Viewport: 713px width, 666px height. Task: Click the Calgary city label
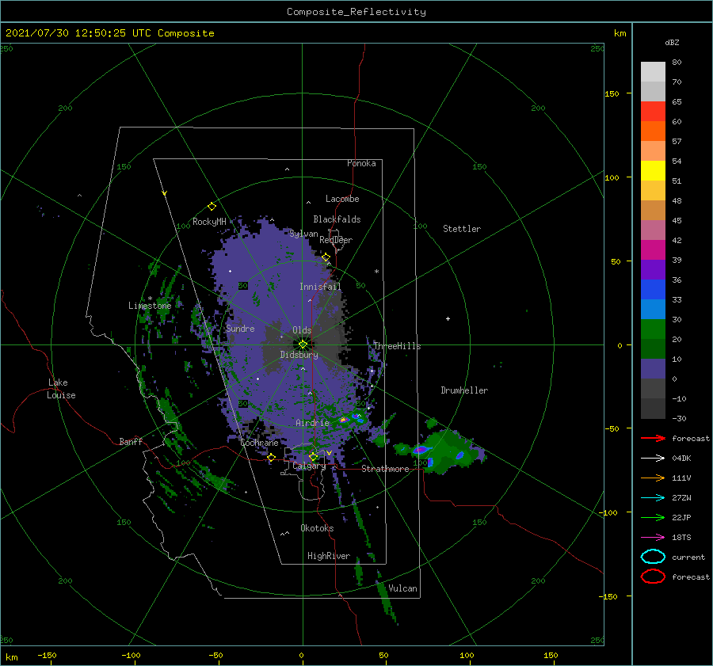[x=309, y=466]
